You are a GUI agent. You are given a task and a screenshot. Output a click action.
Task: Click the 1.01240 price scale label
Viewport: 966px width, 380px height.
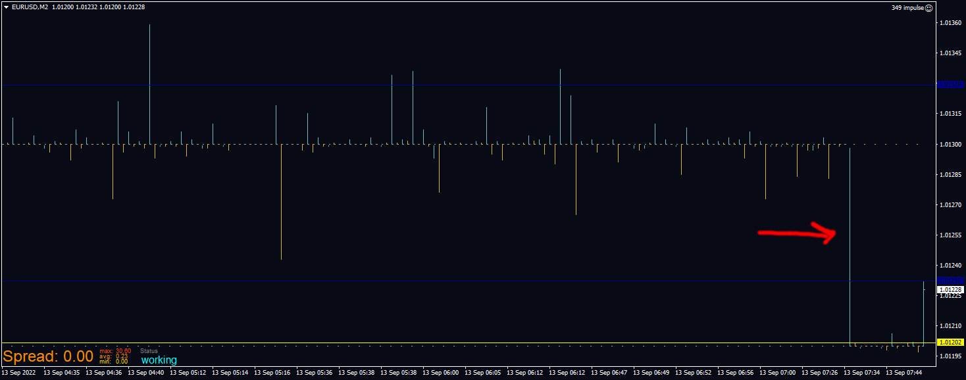[x=950, y=265]
